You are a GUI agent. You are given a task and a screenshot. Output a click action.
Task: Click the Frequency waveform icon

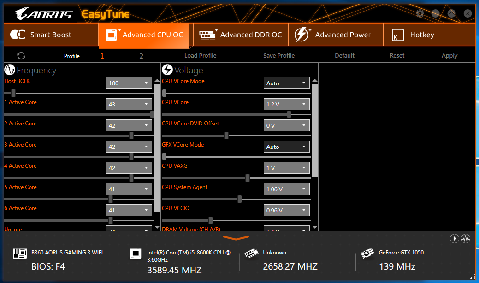pos(10,70)
